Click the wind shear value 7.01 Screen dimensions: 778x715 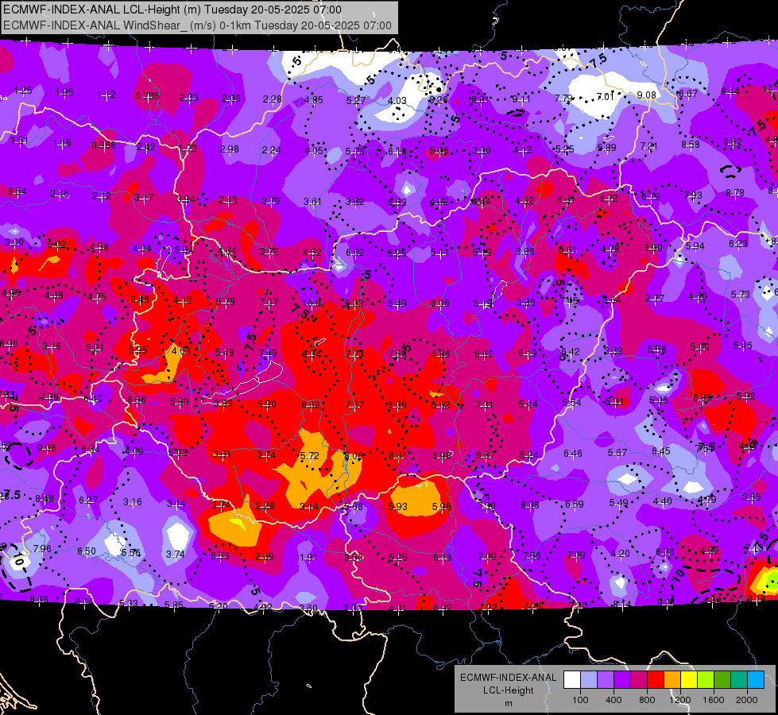(606, 96)
